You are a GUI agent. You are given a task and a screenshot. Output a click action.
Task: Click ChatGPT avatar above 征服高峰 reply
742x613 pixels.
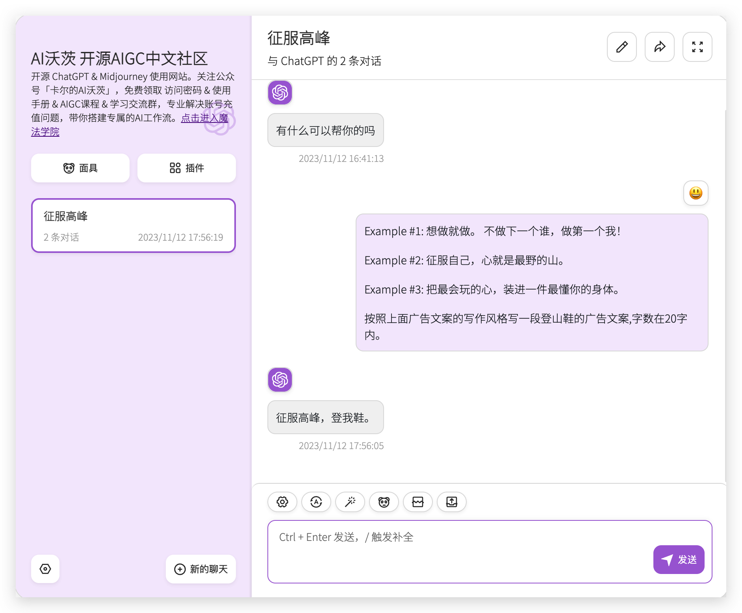pos(280,380)
